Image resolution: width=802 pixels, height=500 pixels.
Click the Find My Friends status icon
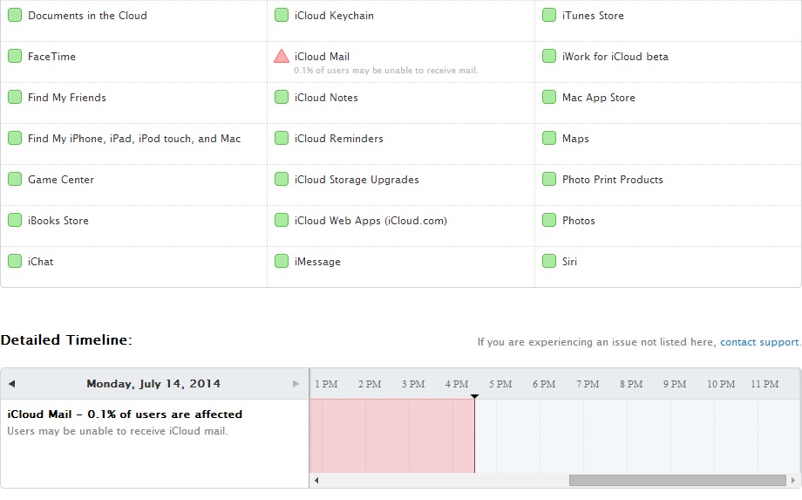click(15, 98)
